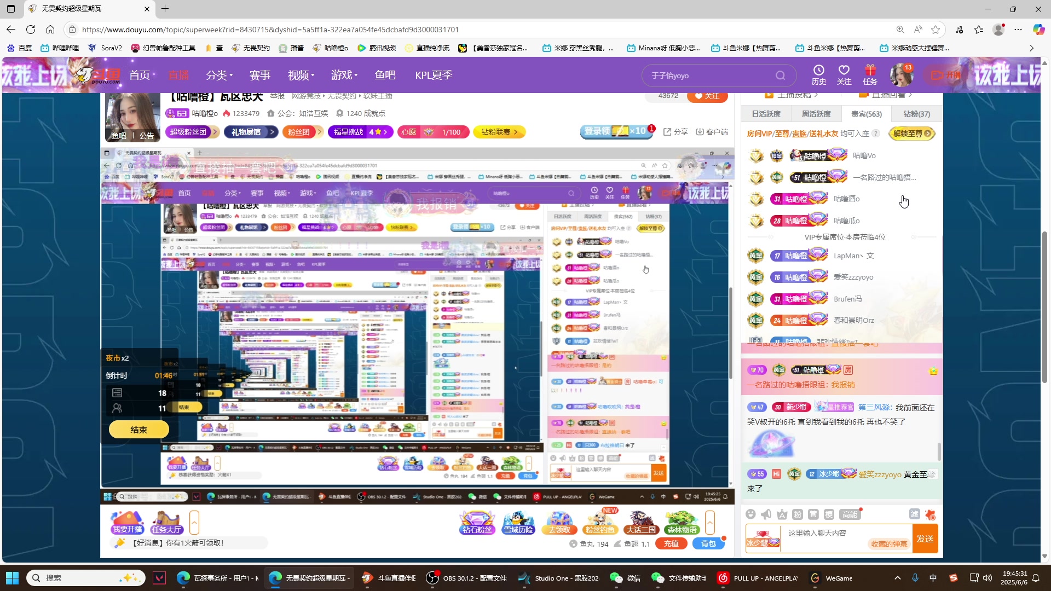Open the 任务 gift icon
This screenshot has height=591, width=1051.
click(x=870, y=75)
